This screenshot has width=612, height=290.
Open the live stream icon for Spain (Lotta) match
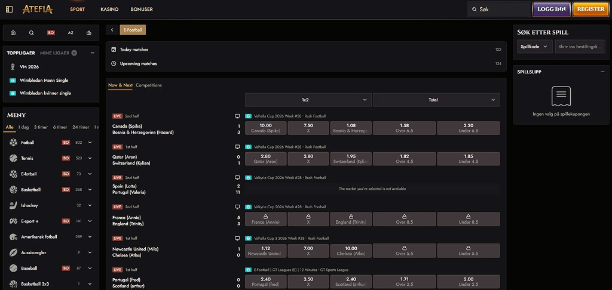tap(237, 177)
